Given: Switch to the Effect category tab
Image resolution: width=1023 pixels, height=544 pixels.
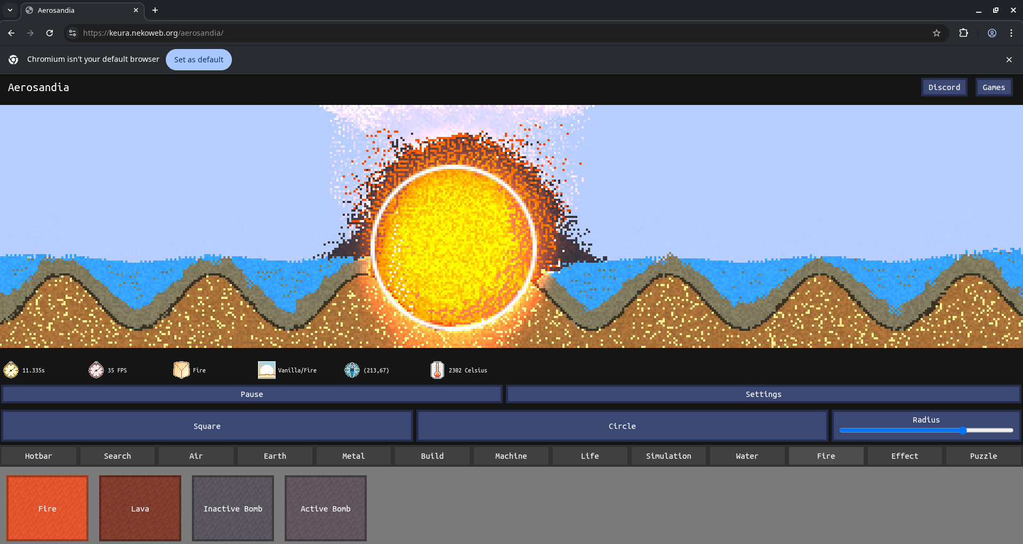Looking at the screenshot, I should [905, 456].
